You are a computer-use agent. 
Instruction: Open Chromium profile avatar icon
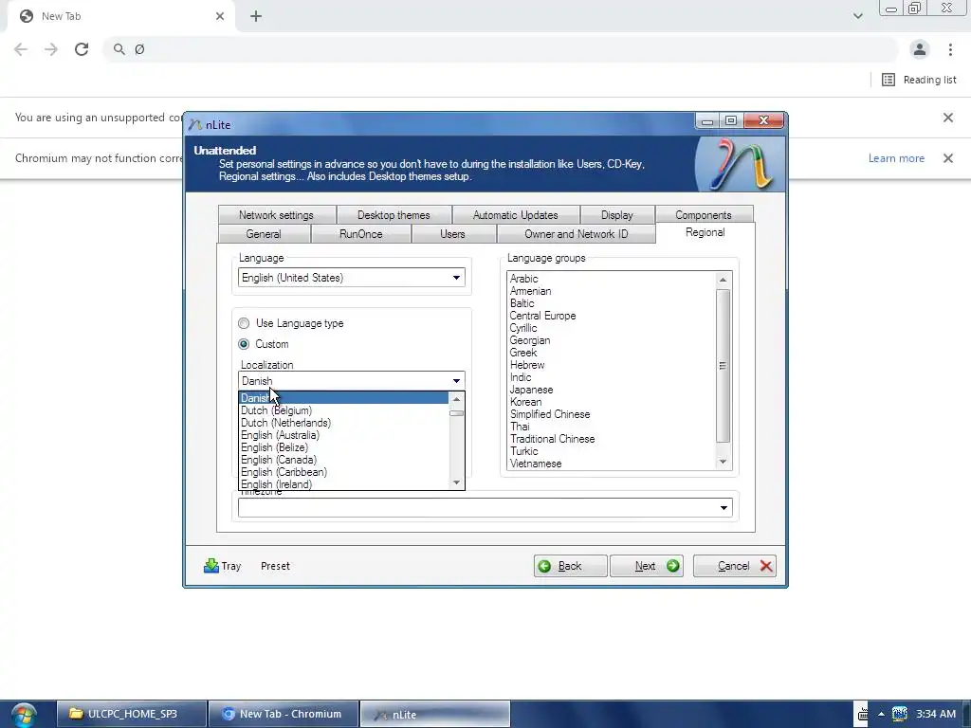tap(920, 49)
